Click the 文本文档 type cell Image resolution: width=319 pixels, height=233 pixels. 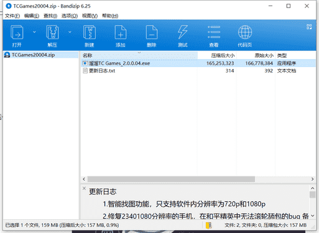pyautogui.click(x=287, y=71)
